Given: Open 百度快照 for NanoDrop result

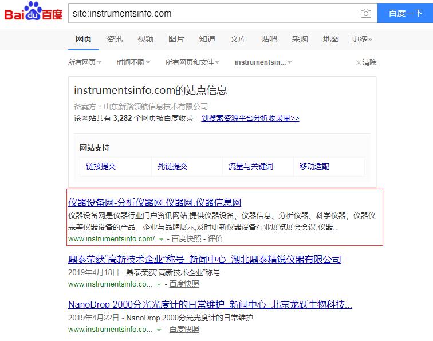Looking at the screenshot, I should click(x=184, y=330).
